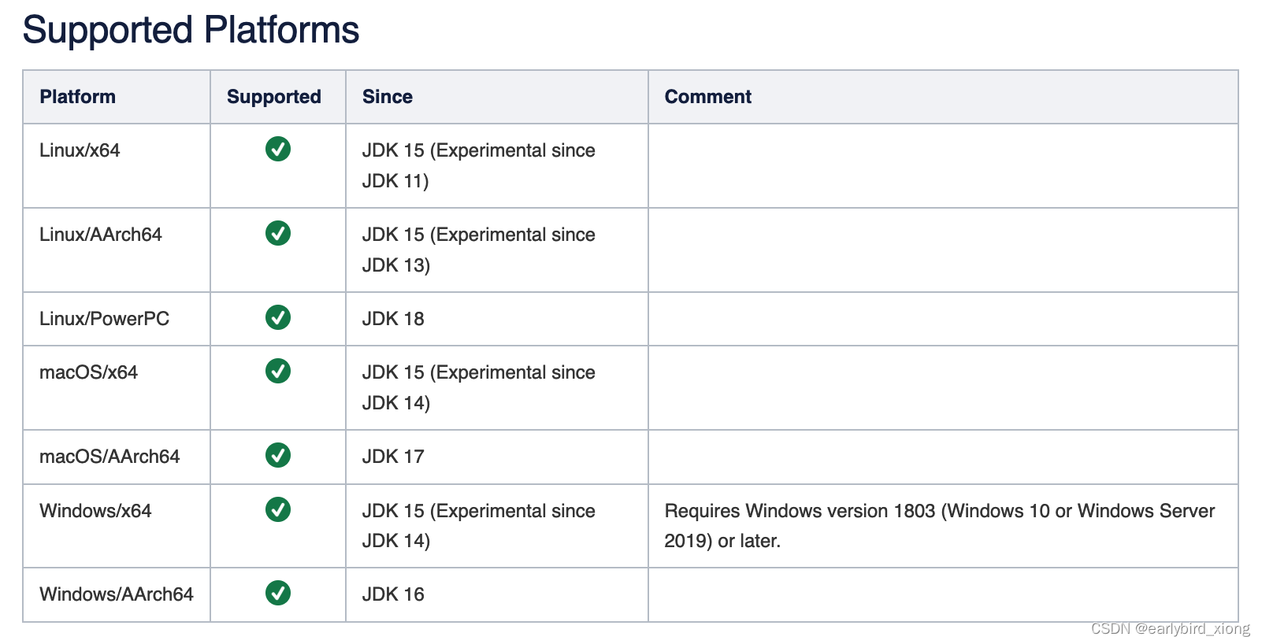The height and width of the screenshot is (644, 1262).
Task: Click the Platform column header
Action: (x=78, y=97)
